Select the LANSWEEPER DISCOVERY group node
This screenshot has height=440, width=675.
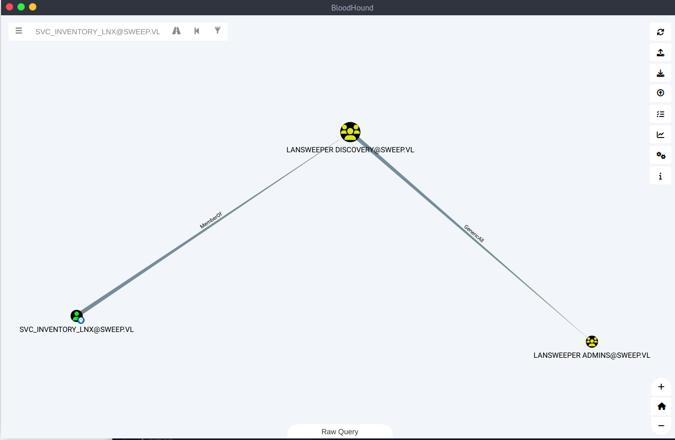[x=350, y=132]
